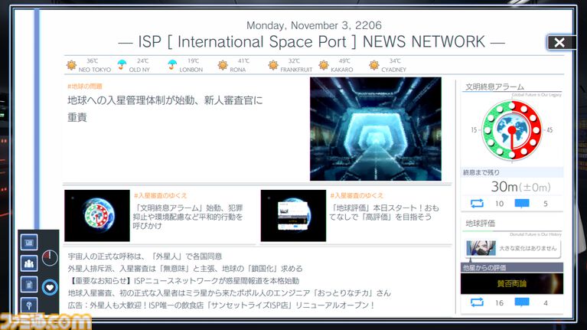Image resolution: width=587 pixels, height=330 pixels.
Task: Open the document sidebar icon
Action: (29, 285)
